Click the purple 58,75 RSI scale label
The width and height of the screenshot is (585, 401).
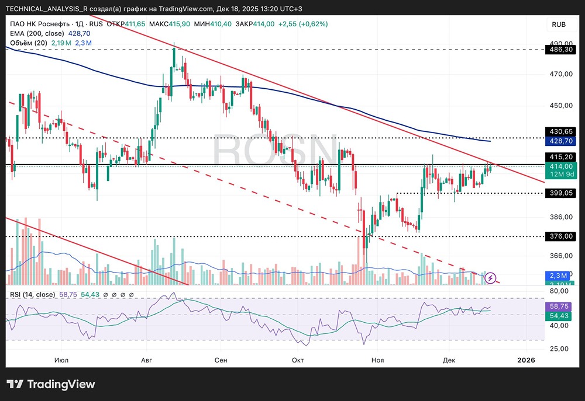(559, 306)
